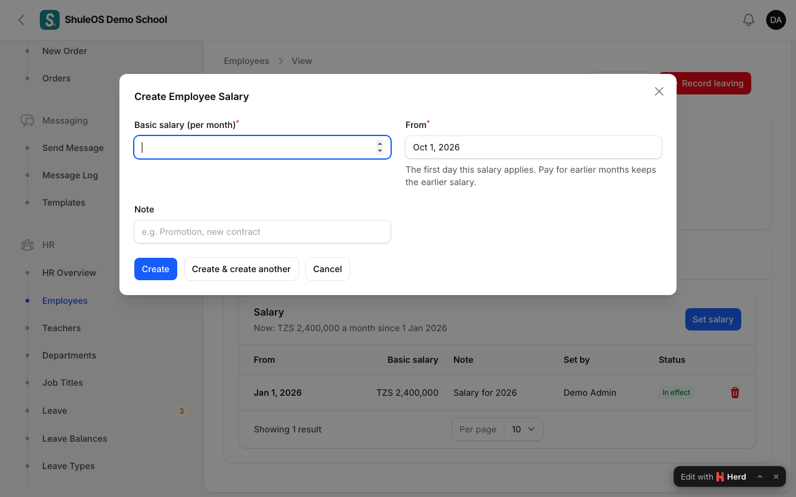Open Leave page in sidebar
The width and height of the screenshot is (796, 497).
click(55, 411)
